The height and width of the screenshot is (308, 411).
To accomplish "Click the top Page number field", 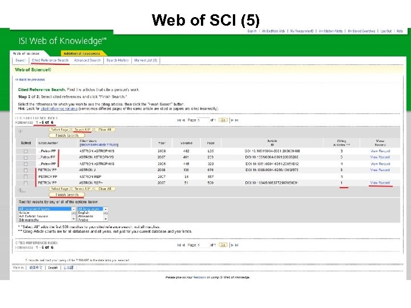I will (x=203, y=120).
